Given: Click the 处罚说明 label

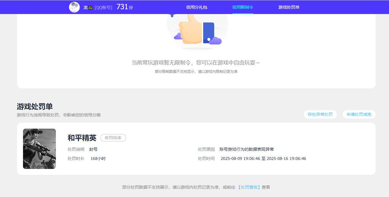Looking at the screenshot, I should point(76,149).
